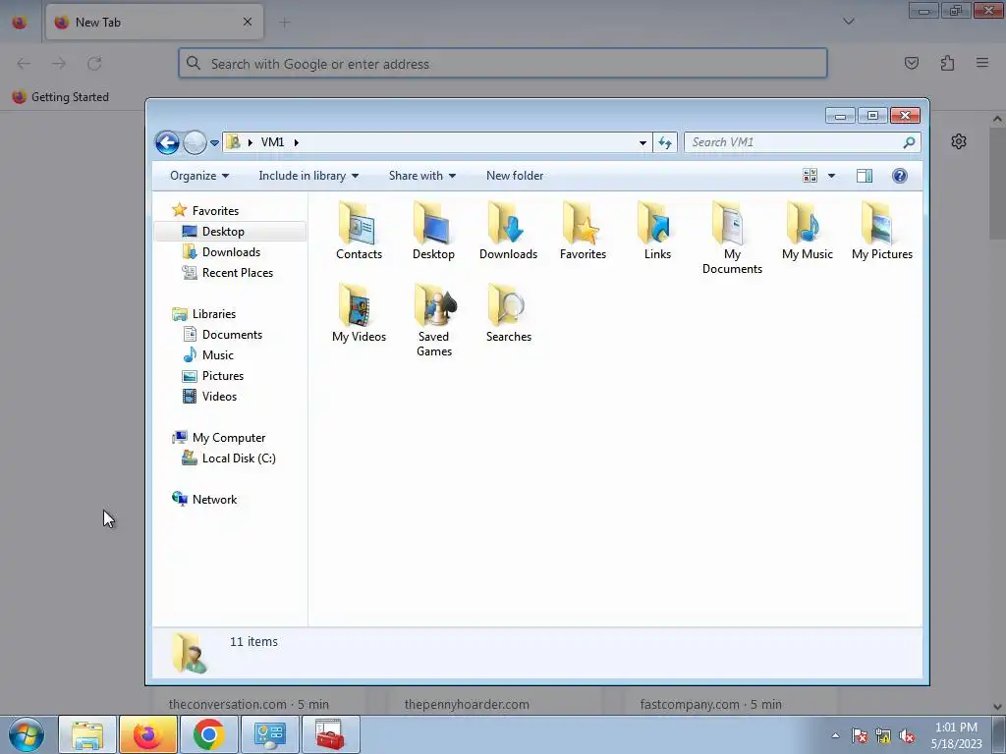Open a new Firefox tab with plus button

(x=285, y=22)
